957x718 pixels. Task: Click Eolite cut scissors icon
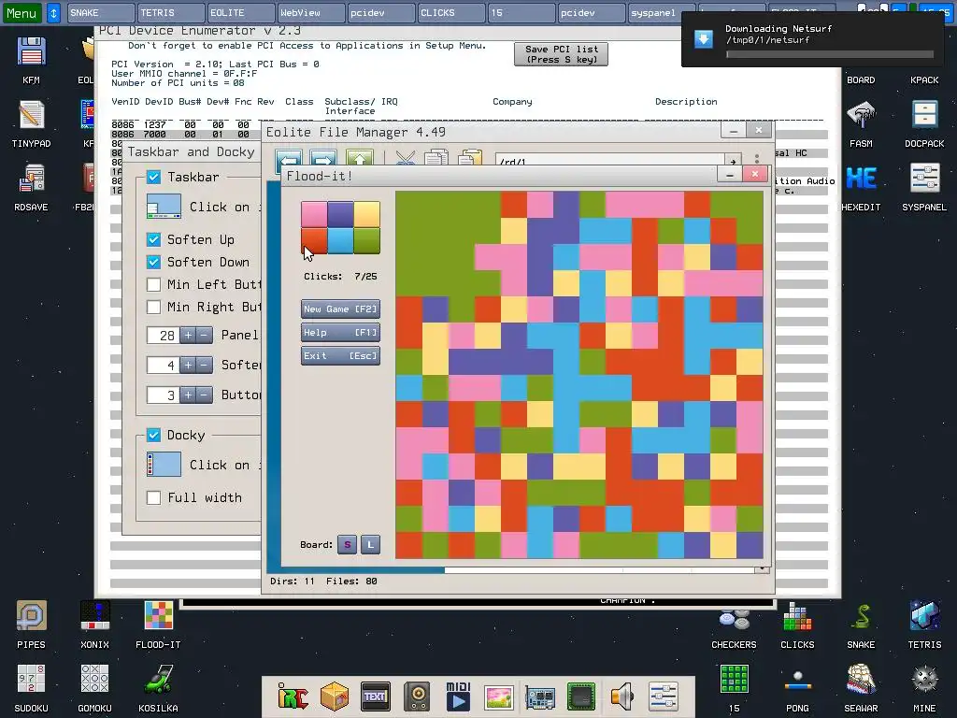(406, 159)
